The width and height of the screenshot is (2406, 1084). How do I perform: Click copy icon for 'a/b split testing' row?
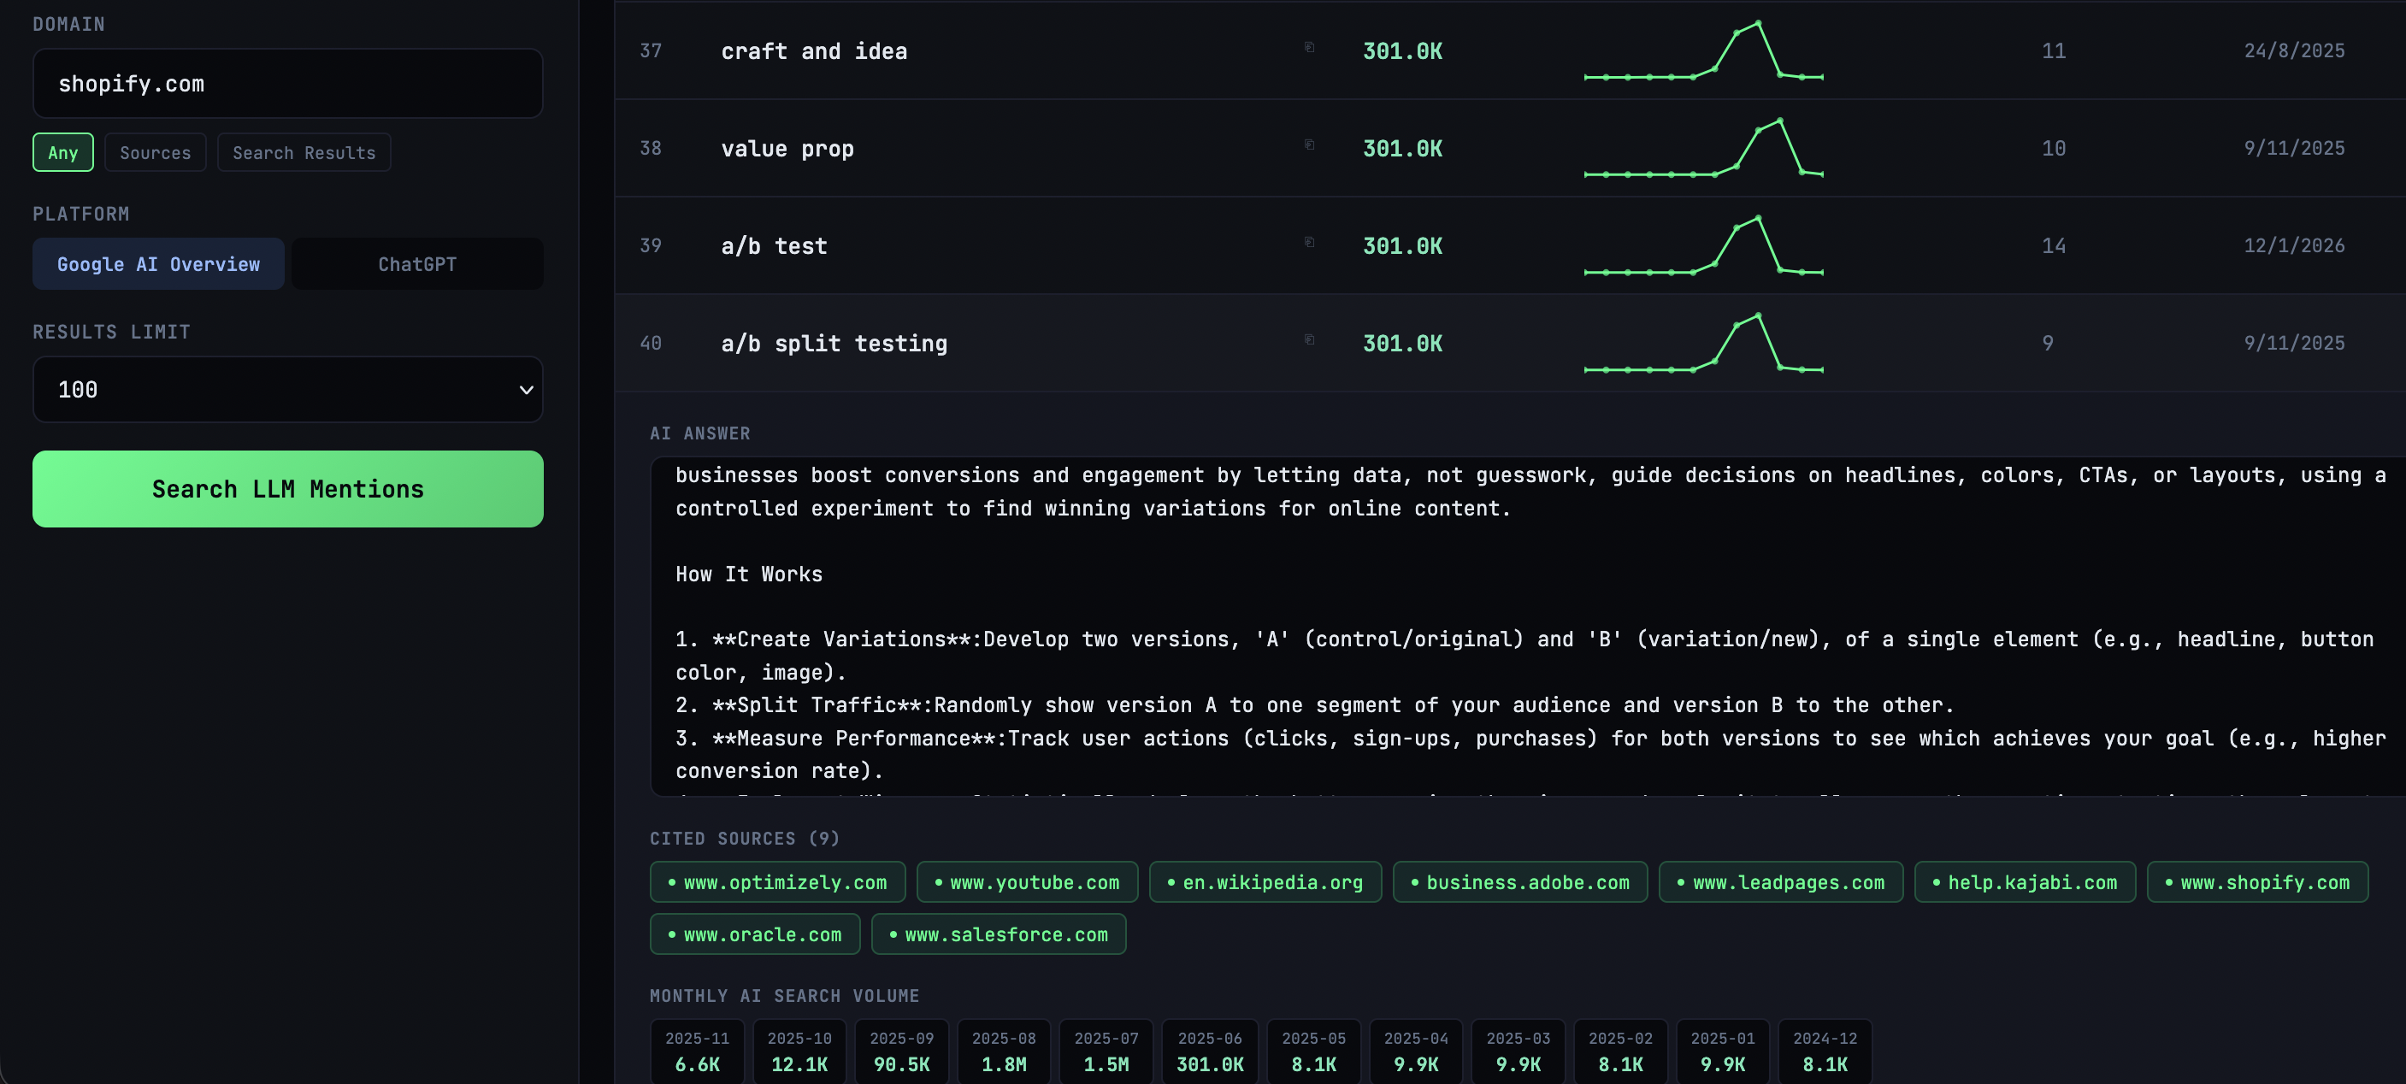click(x=1310, y=340)
